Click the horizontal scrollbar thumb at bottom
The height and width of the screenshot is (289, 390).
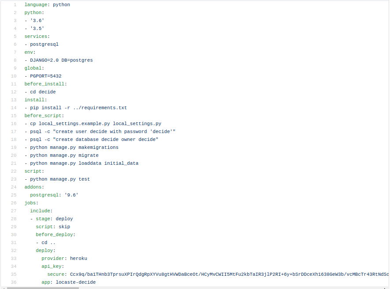pyautogui.click(x=43, y=288)
